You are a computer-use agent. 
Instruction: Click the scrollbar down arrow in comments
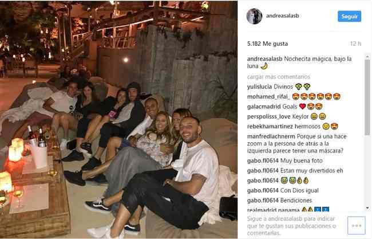[367, 208]
